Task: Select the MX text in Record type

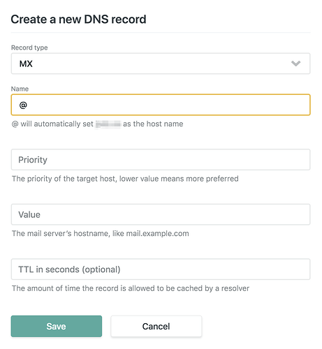Action: coord(26,64)
